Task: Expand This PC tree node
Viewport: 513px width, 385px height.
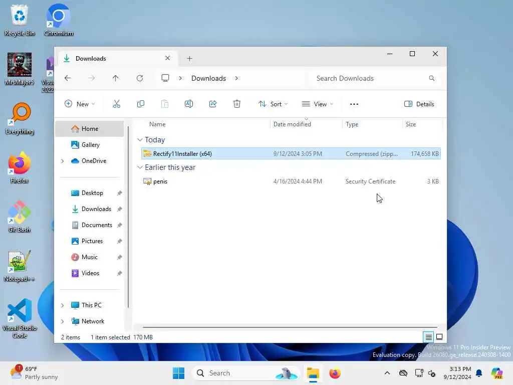Action: pyautogui.click(x=62, y=305)
